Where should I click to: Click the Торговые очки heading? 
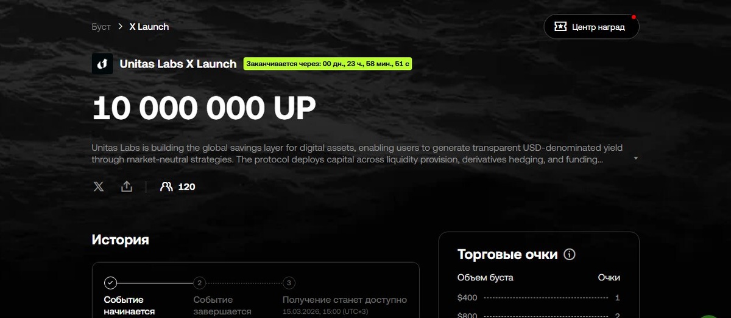point(507,254)
